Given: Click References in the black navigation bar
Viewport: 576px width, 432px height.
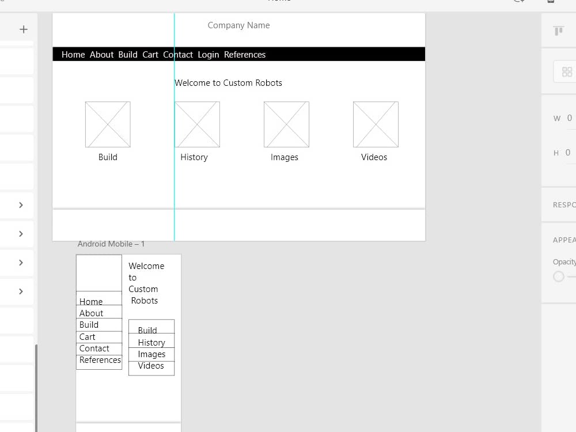Looking at the screenshot, I should coord(245,55).
